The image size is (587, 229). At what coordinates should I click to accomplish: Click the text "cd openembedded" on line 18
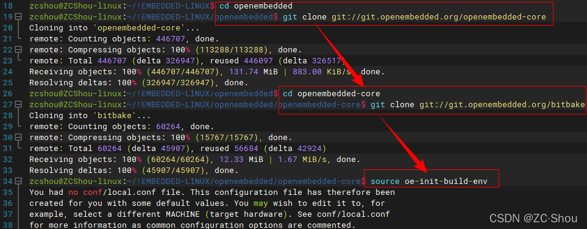(255, 6)
